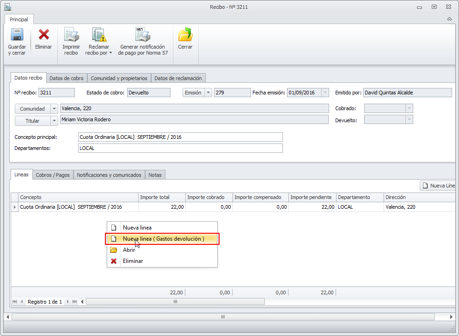
Task: Click the Importe total column header
Action: 162,198
